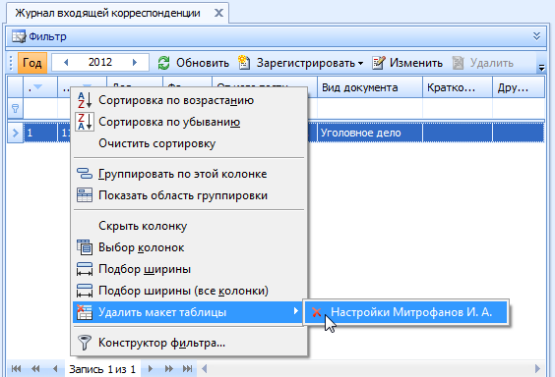The width and height of the screenshot is (555, 377).
Task: Click the Изменить label
Action: (x=416, y=63)
